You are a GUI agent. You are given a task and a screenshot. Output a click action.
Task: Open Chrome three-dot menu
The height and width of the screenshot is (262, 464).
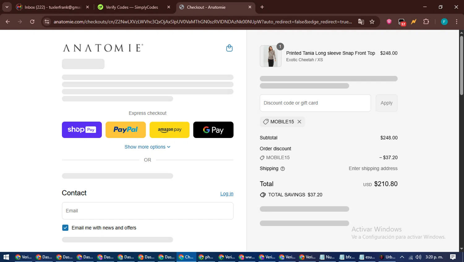click(x=457, y=22)
